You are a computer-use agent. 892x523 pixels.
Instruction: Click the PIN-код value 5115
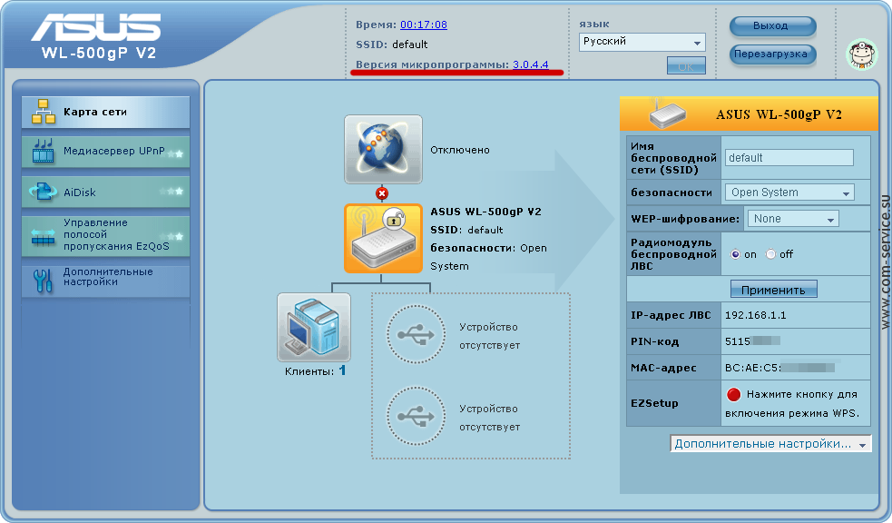point(738,341)
